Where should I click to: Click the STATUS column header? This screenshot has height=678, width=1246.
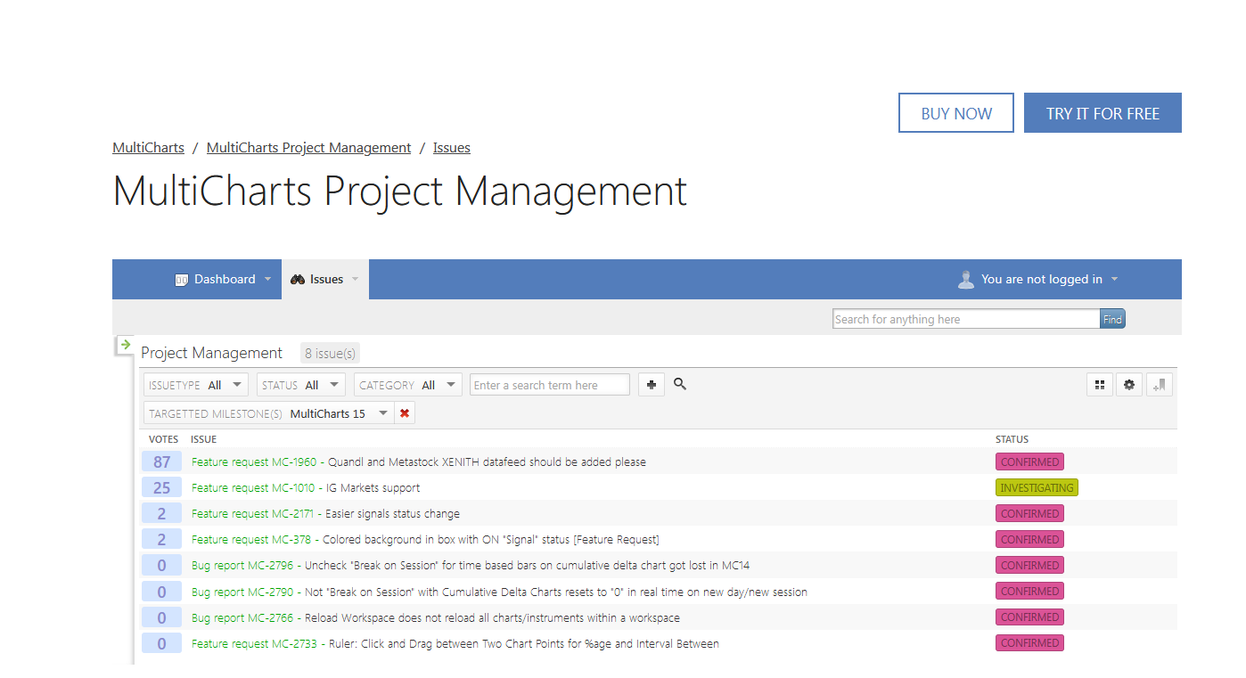[x=1012, y=439]
